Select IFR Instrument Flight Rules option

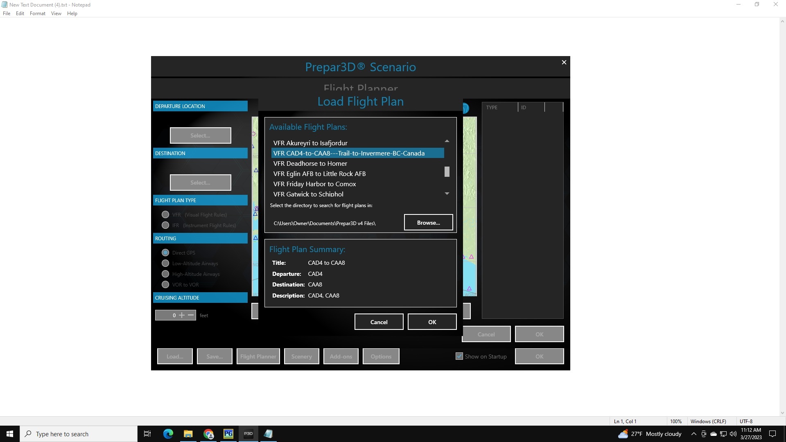tap(165, 225)
